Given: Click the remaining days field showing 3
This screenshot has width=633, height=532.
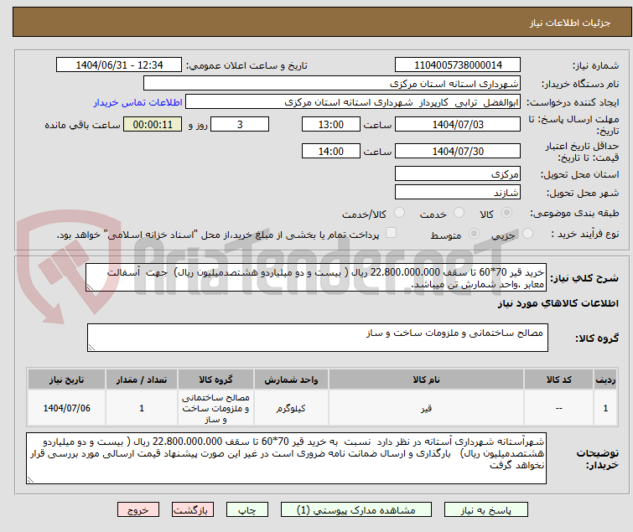Looking at the screenshot, I should tap(240, 124).
